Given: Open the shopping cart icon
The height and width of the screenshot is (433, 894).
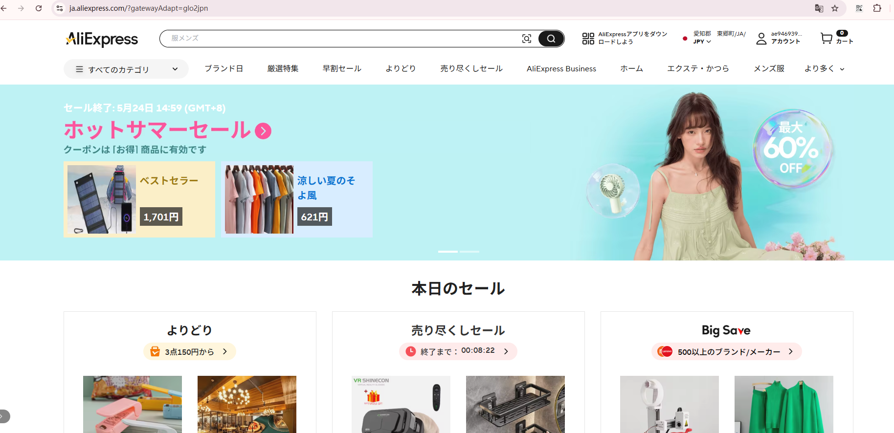Looking at the screenshot, I should tap(827, 38).
